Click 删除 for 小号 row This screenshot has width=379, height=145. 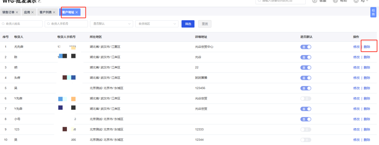click(x=367, y=119)
